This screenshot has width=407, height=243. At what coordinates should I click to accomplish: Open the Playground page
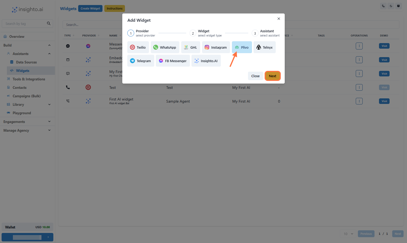[22, 113]
